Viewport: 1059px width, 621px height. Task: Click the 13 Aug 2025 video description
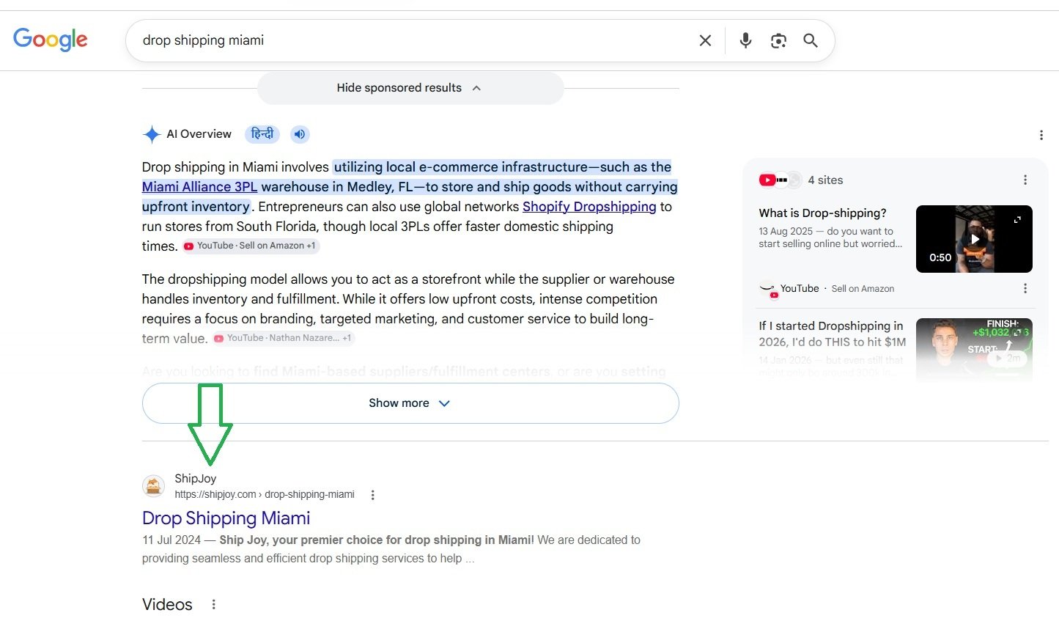click(x=830, y=238)
